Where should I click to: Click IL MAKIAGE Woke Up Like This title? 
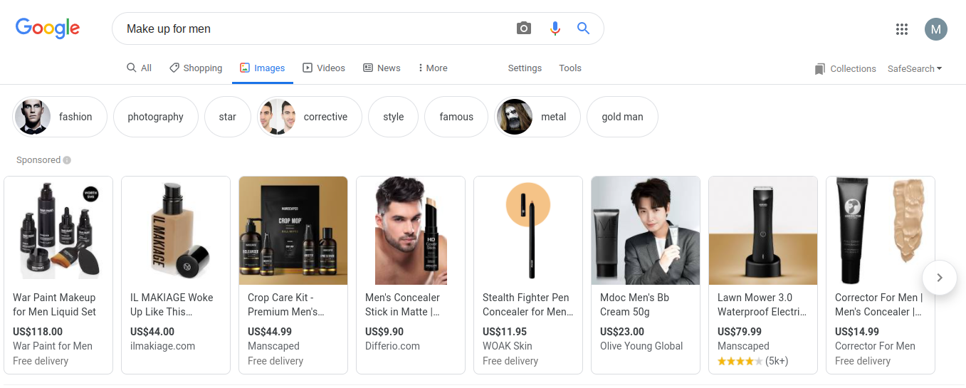point(172,305)
